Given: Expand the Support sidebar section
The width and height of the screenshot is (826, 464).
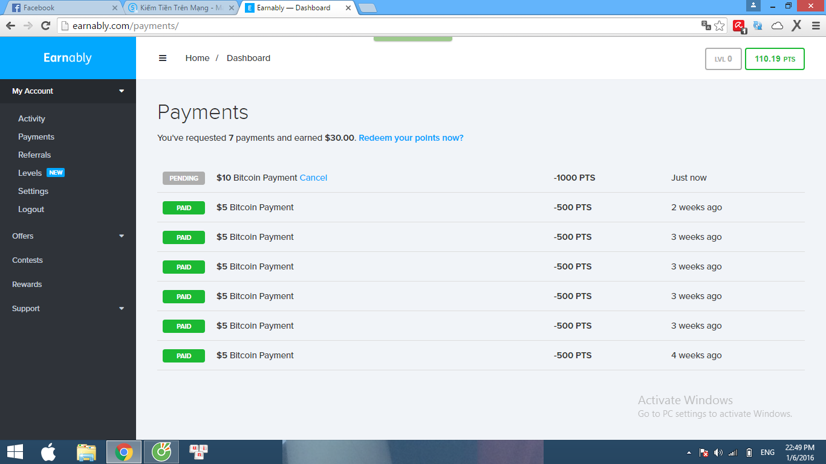Looking at the screenshot, I should tap(68, 308).
